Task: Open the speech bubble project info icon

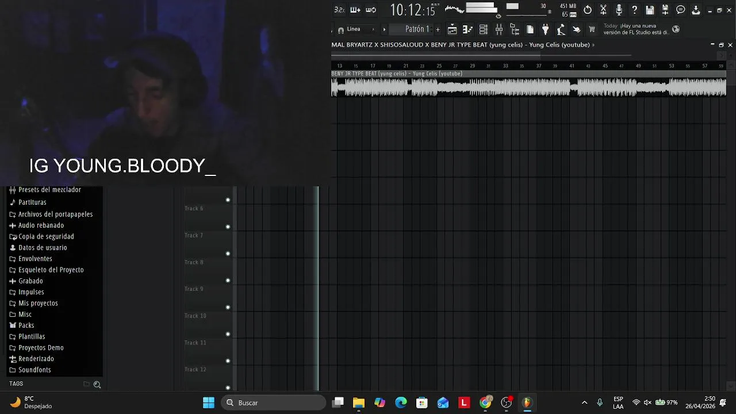Action: (681, 10)
